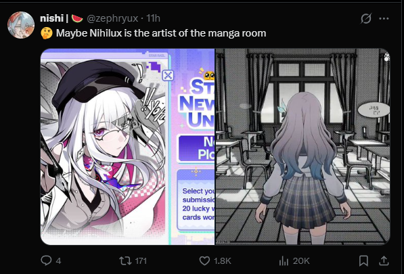Click the nishi display name

pyautogui.click(x=51, y=18)
